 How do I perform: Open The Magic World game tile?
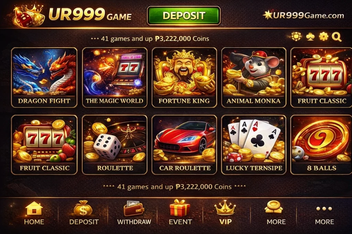point(114,77)
